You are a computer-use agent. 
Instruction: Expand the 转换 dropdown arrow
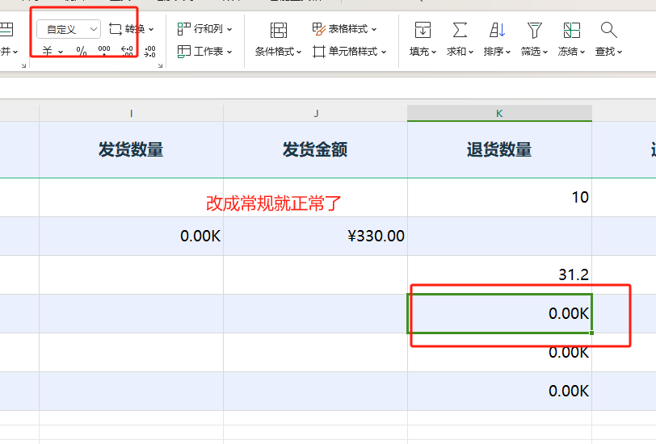point(151,29)
